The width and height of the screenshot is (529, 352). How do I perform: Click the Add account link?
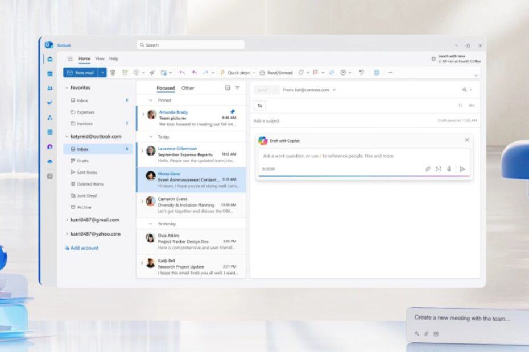(82, 248)
